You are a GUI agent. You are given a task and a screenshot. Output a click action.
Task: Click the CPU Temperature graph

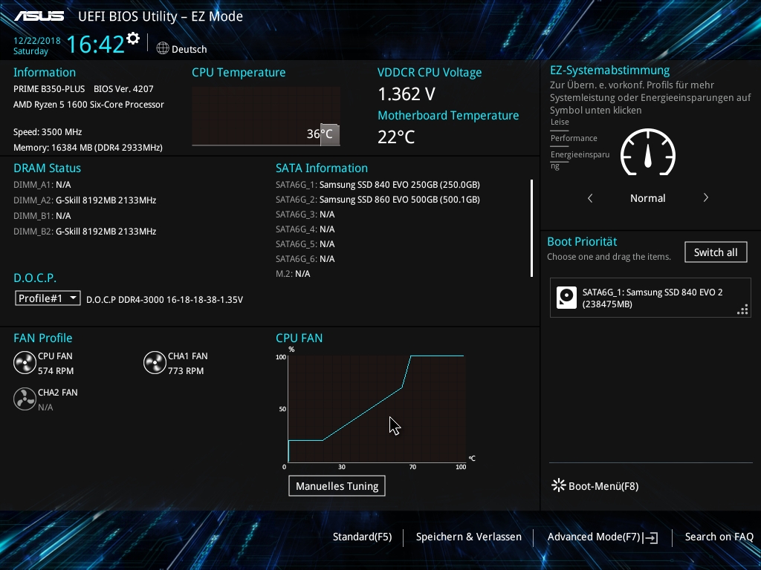(266, 116)
